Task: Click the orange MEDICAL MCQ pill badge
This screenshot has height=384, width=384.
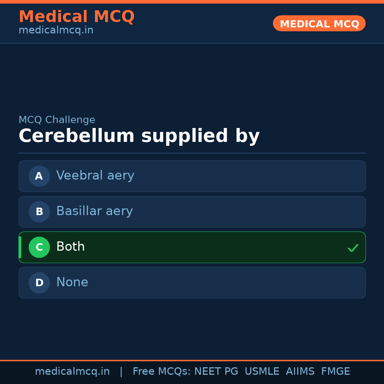Action: (x=319, y=23)
